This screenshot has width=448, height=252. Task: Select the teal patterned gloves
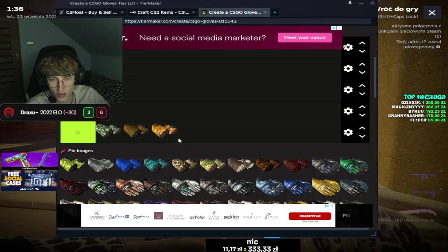point(157,164)
